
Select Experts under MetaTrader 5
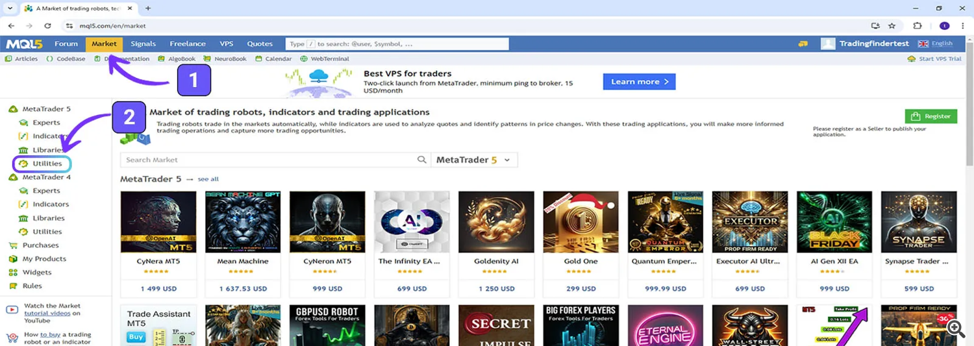[x=46, y=123]
